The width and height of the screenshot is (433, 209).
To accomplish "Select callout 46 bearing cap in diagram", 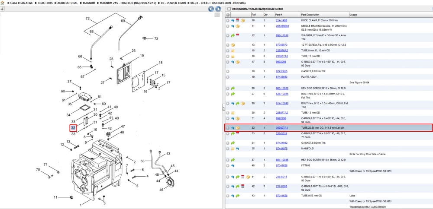I will 162,190.
